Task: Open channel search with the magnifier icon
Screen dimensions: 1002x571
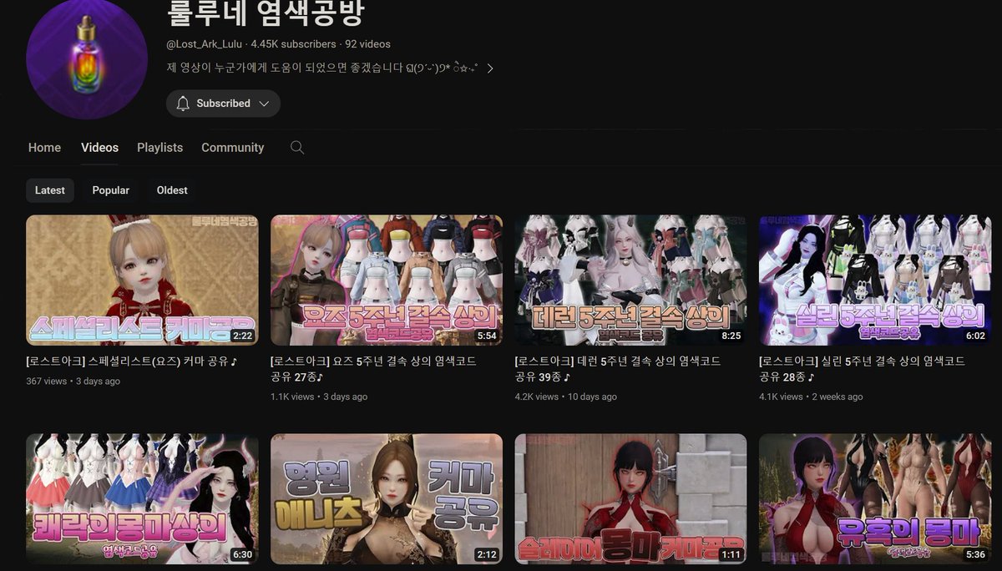Action: 296,147
